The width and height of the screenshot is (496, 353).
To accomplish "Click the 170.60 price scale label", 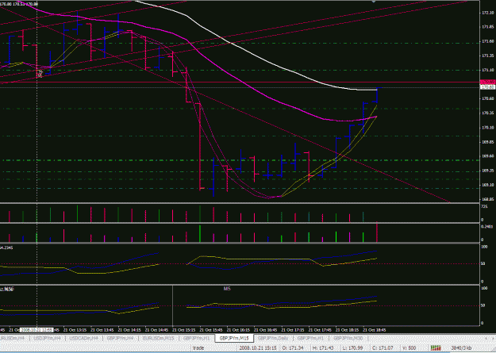I will click(x=487, y=98).
